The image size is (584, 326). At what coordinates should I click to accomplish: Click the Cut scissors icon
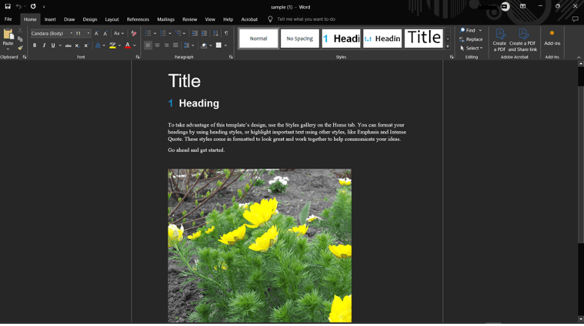(x=20, y=30)
